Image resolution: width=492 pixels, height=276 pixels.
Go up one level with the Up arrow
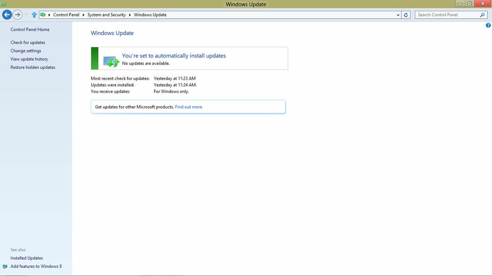(34, 15)
